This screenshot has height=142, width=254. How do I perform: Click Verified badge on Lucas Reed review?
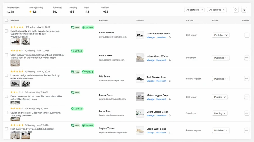pos(77,109)
